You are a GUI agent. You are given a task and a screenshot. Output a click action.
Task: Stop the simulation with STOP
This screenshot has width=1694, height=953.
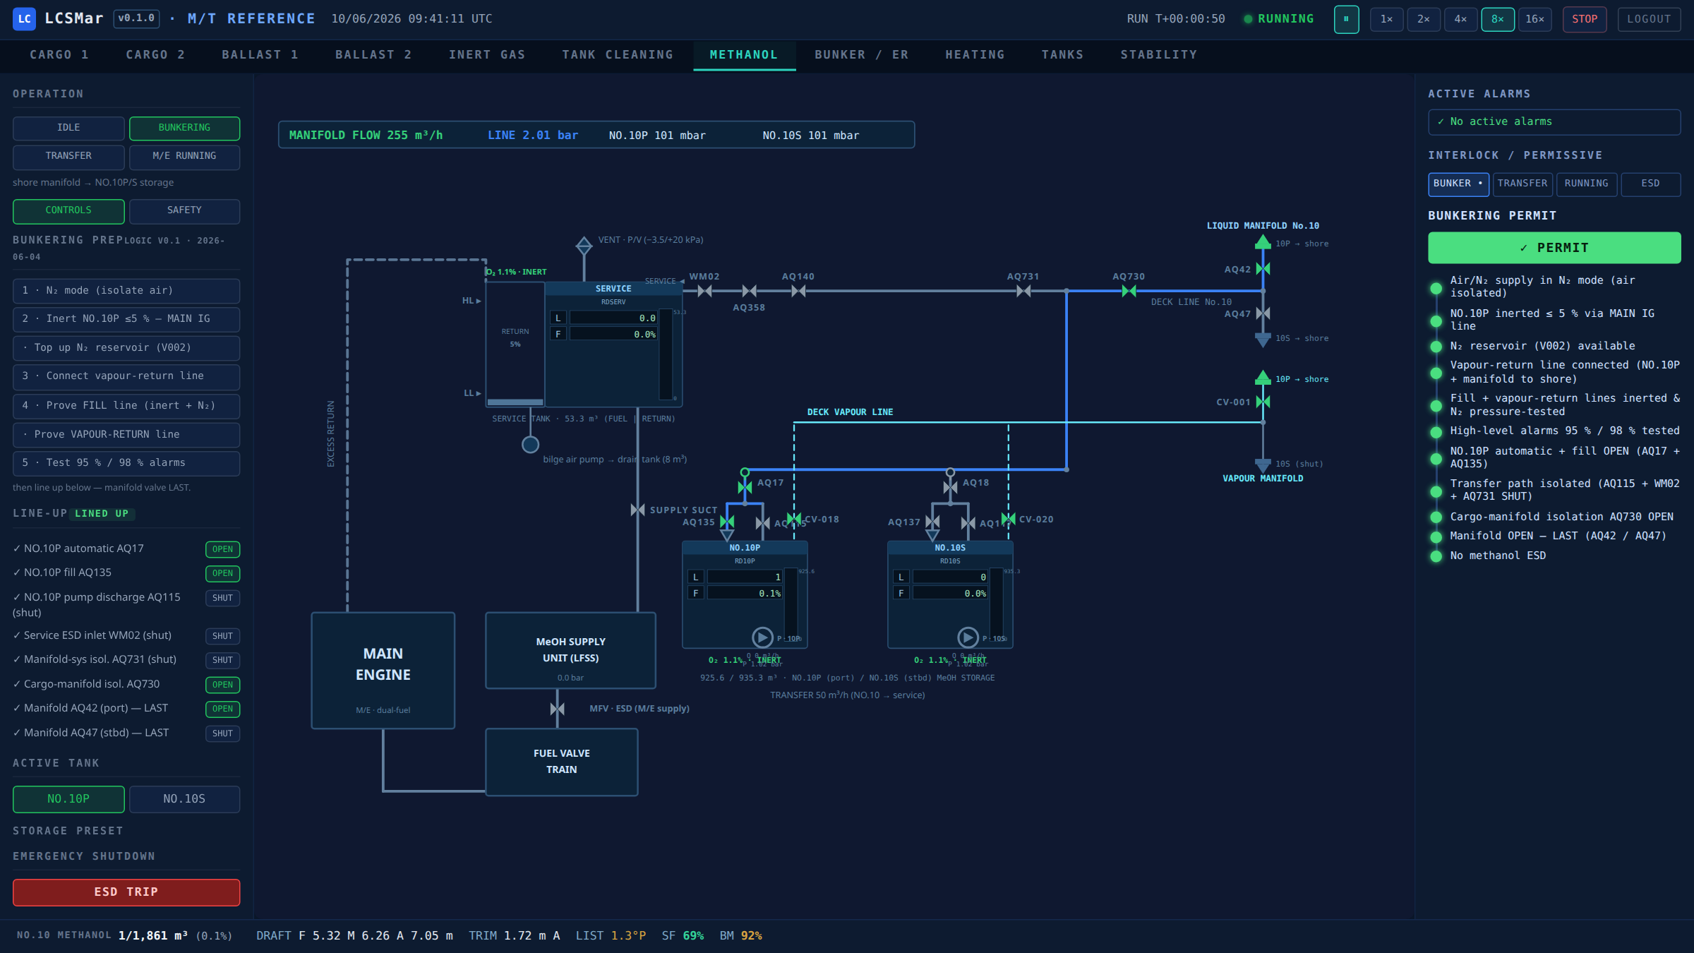[1585, 19]
